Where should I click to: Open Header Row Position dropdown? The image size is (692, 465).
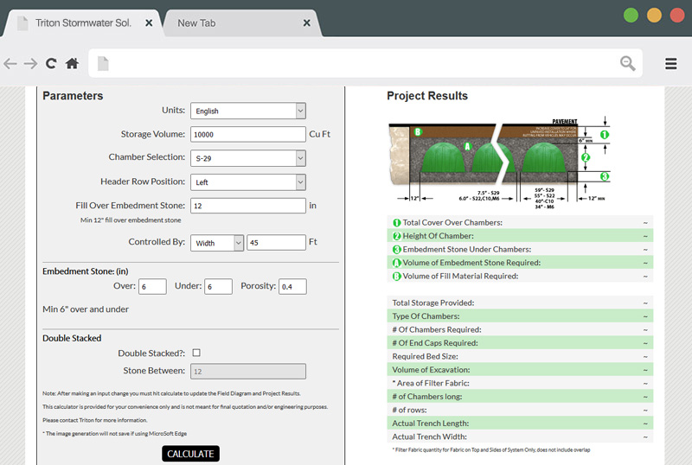tap(247, 182)
